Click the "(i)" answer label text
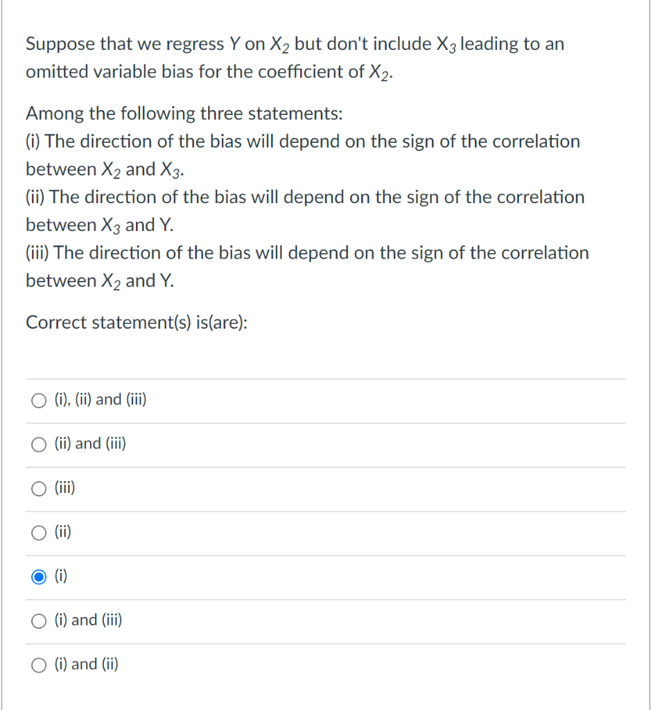 pyautogui.click(x=61, y=576)
